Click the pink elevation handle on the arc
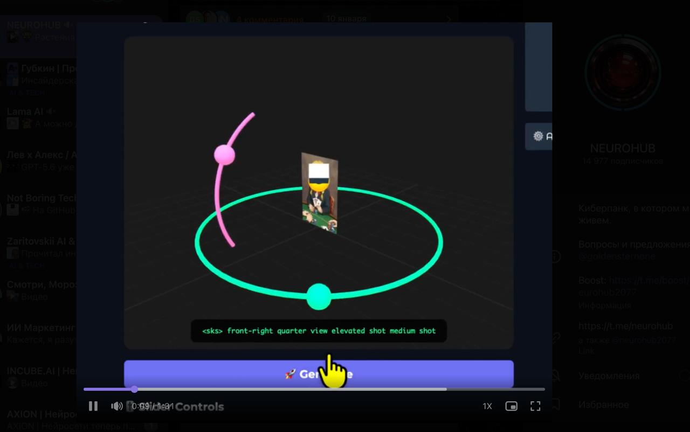Screen dimensions: 690x432 coord(225,155)
